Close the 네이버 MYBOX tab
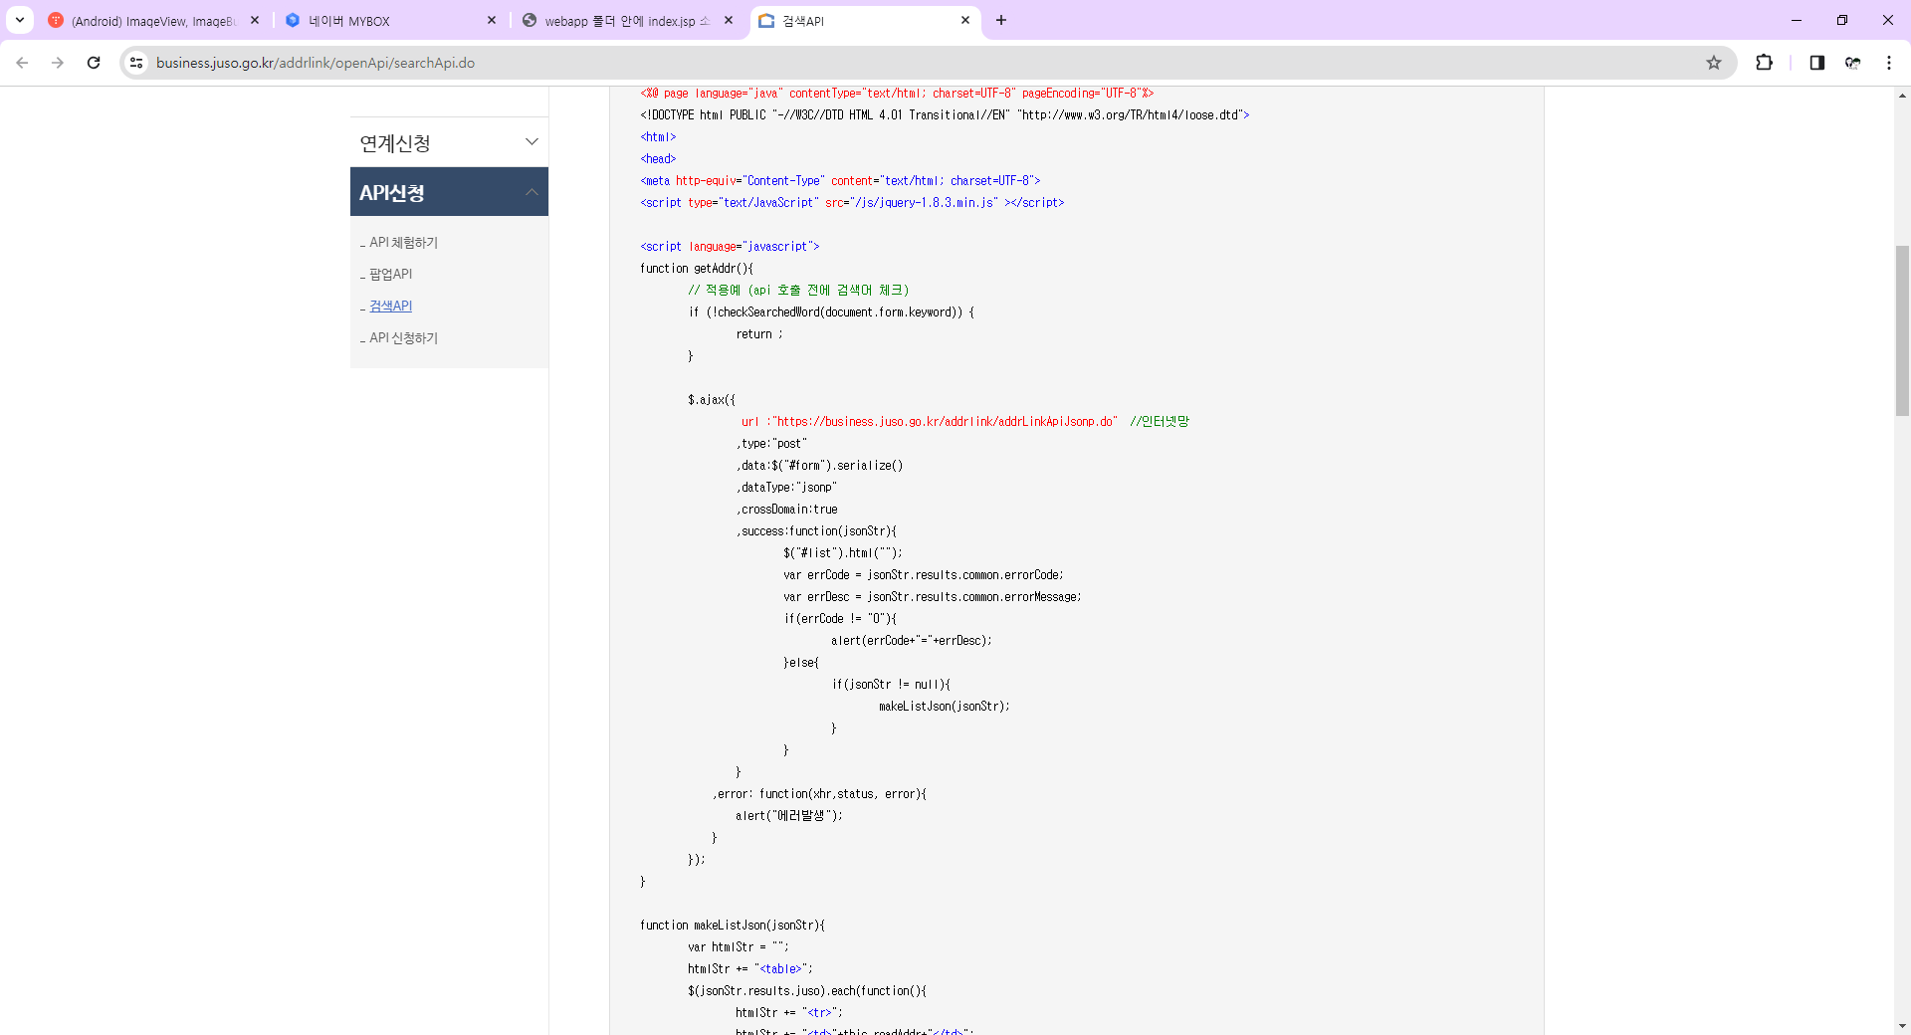 click(x=491, y=20)
